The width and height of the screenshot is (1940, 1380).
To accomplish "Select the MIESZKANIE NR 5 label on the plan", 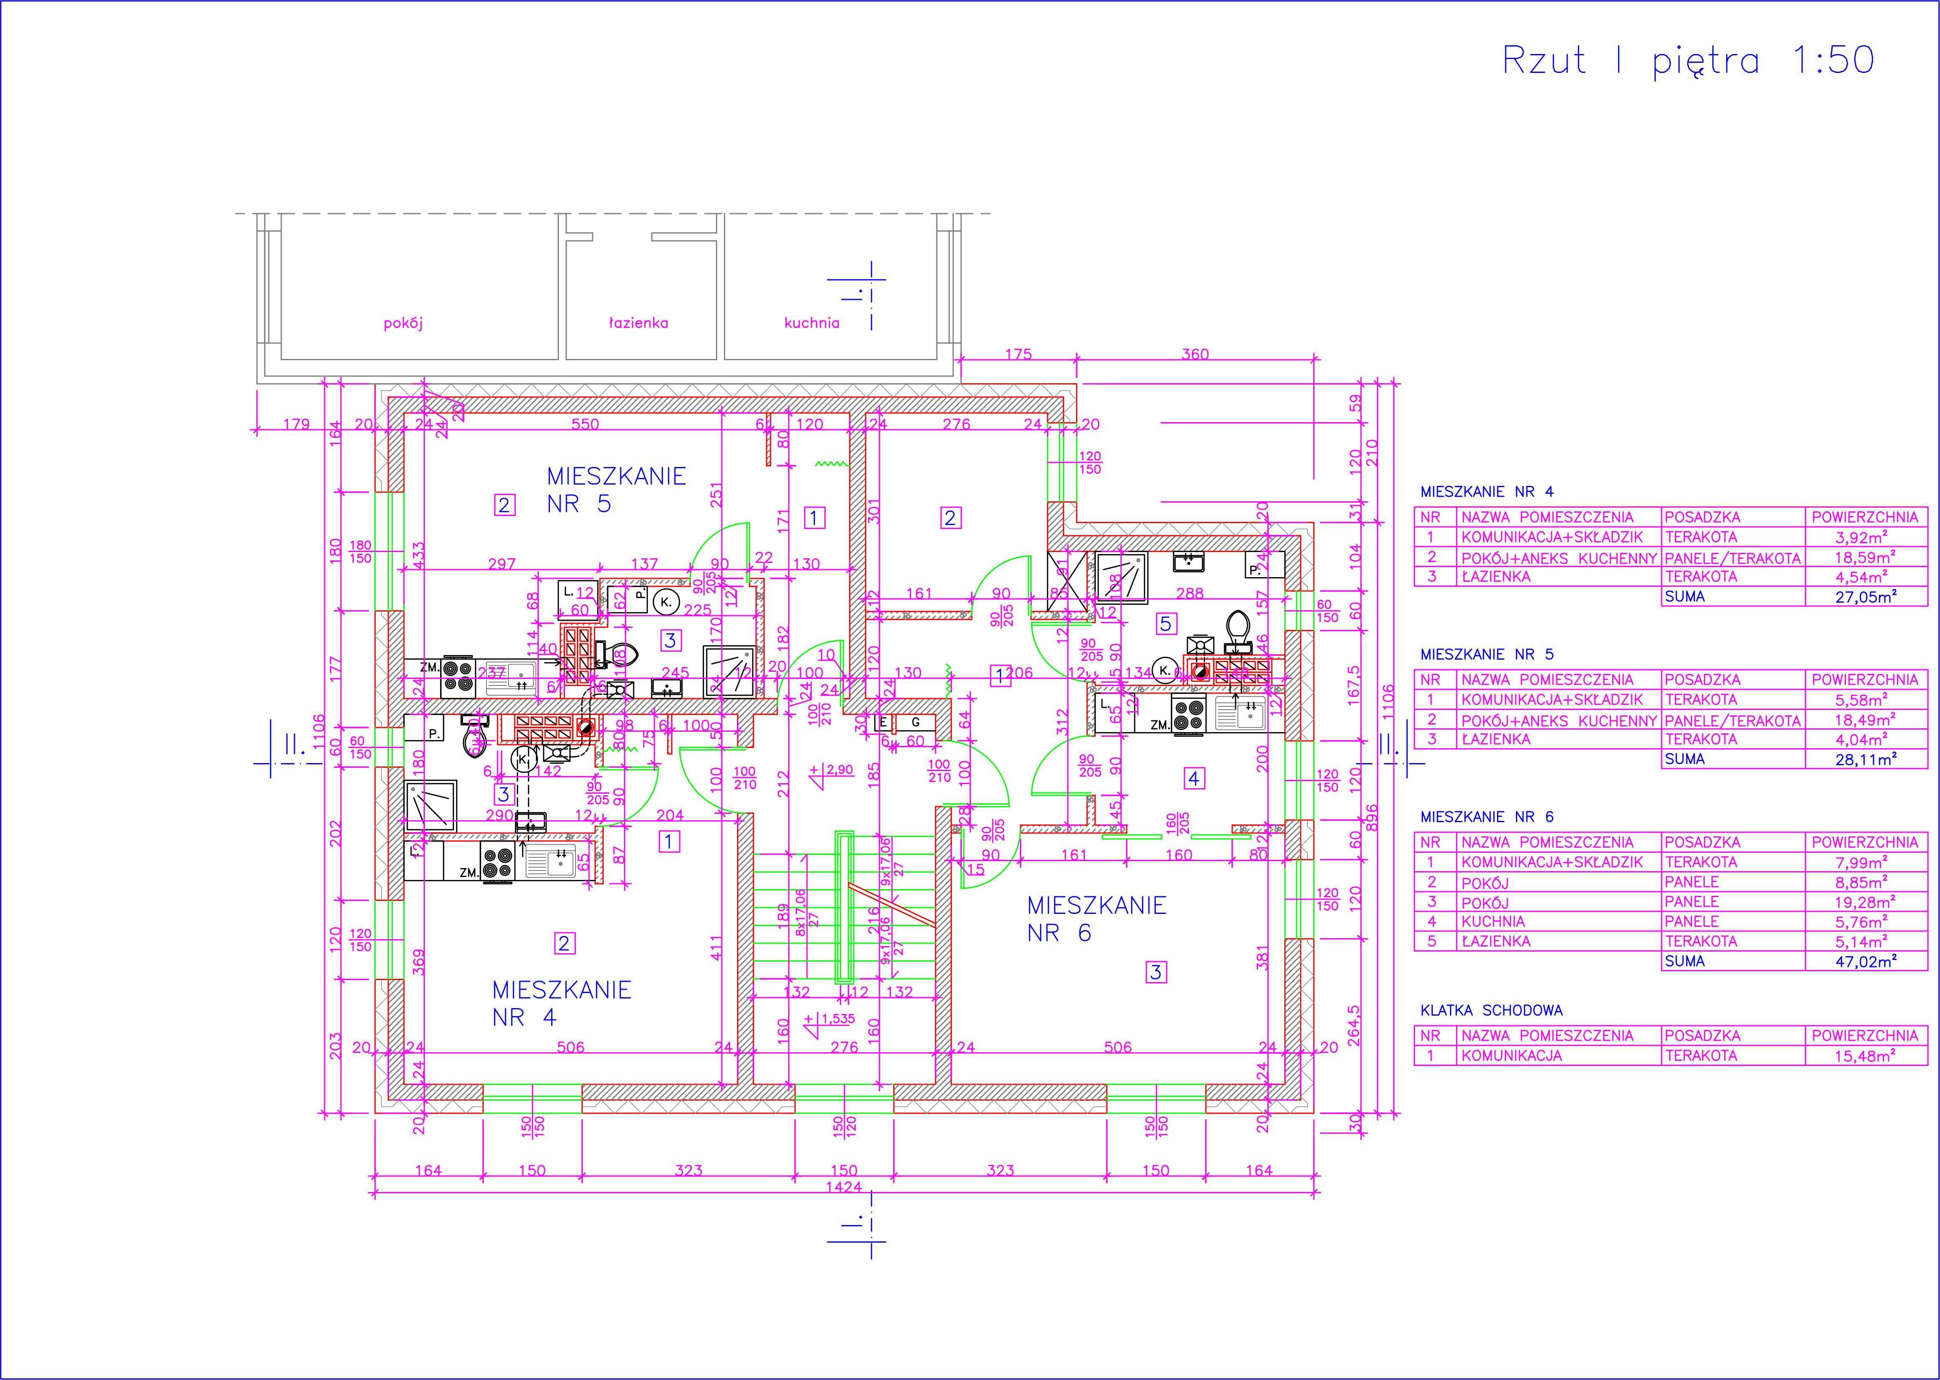I will tap(616, 490).
